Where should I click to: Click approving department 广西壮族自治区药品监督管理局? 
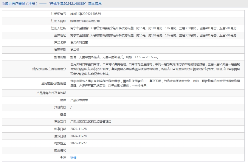coord(91,122)
